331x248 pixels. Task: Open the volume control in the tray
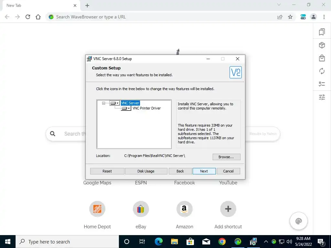click(289, 242)
